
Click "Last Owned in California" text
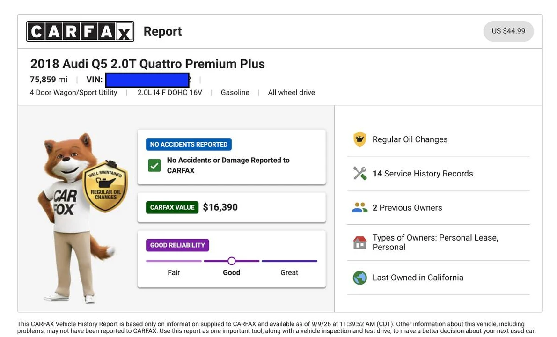(x=418, y=278)
